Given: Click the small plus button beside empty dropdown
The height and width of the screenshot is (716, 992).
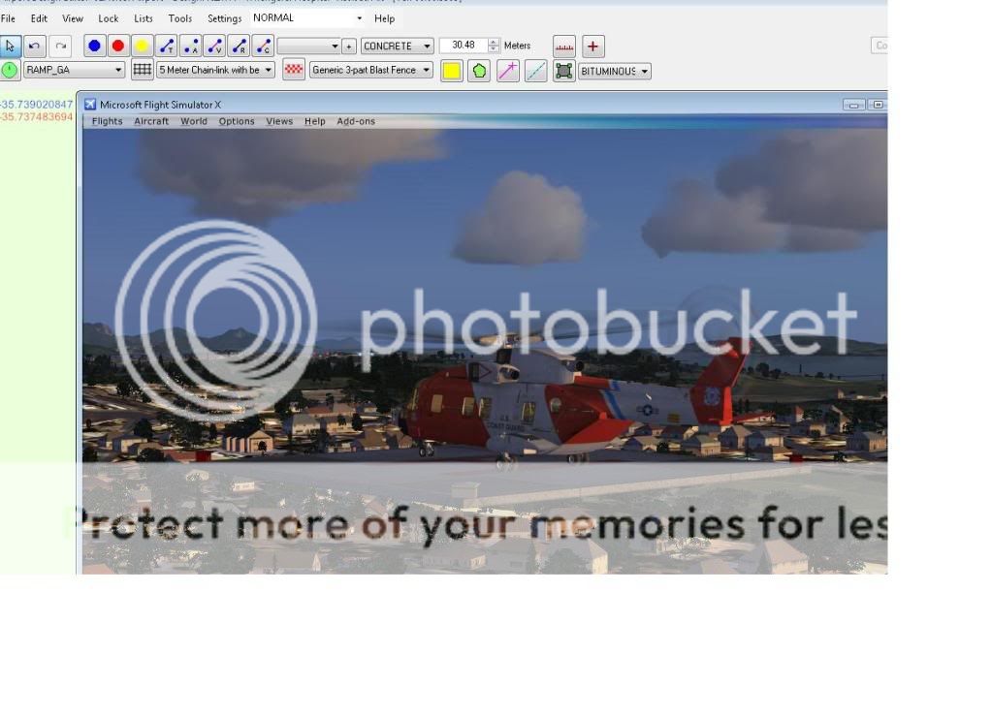Looking at the screenshot, I should click(349, 46).
